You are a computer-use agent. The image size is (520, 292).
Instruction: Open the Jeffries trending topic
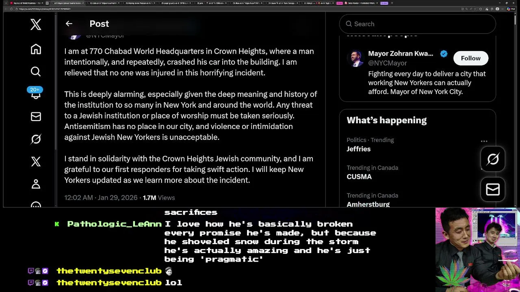click(x=358, y=149)
